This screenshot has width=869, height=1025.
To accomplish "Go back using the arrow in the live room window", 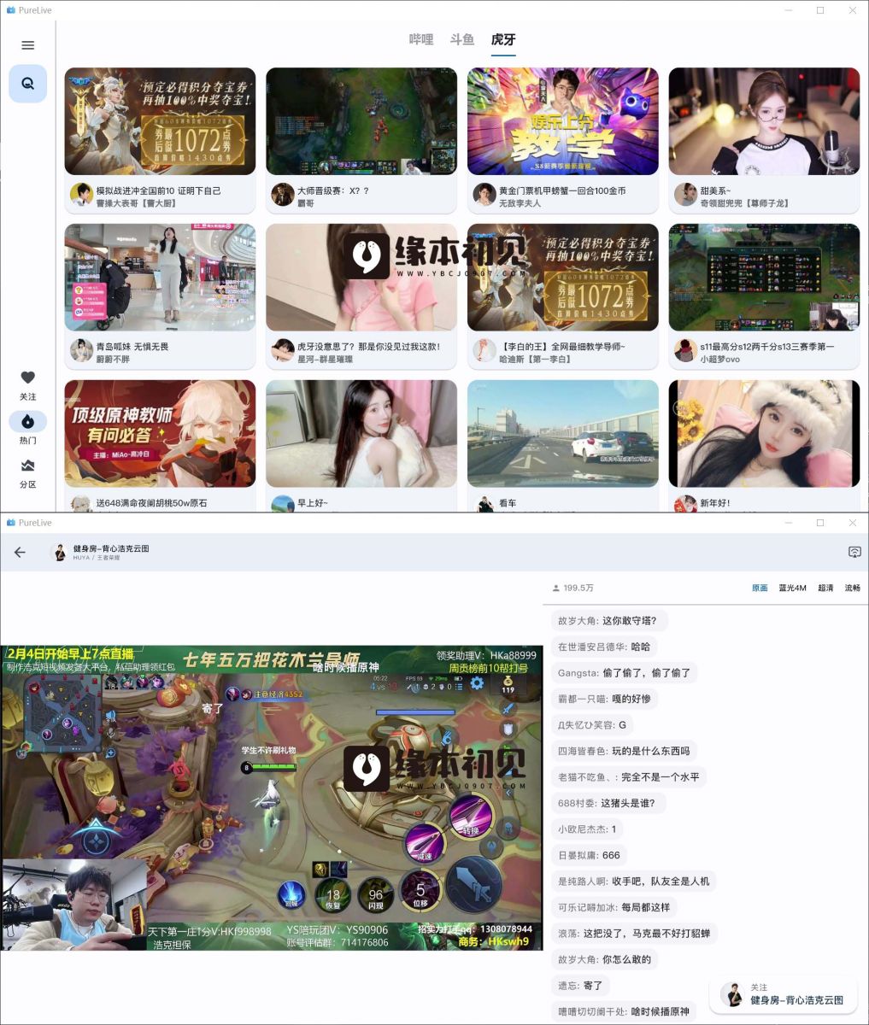I will click(20, 552).
